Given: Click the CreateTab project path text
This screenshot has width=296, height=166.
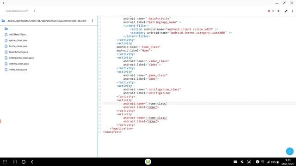Looking at the screenshot, I should (x=46, y=21).
